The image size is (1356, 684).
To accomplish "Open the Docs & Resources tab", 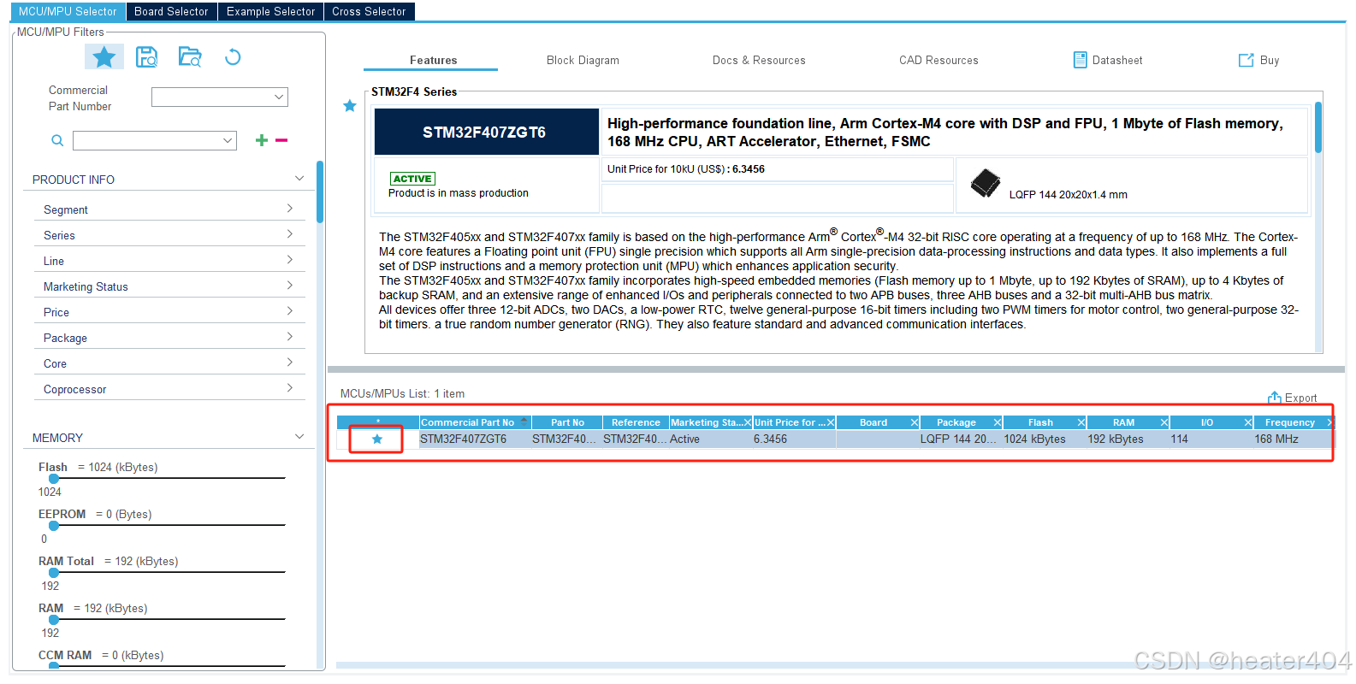I will (x=759, y=60).
